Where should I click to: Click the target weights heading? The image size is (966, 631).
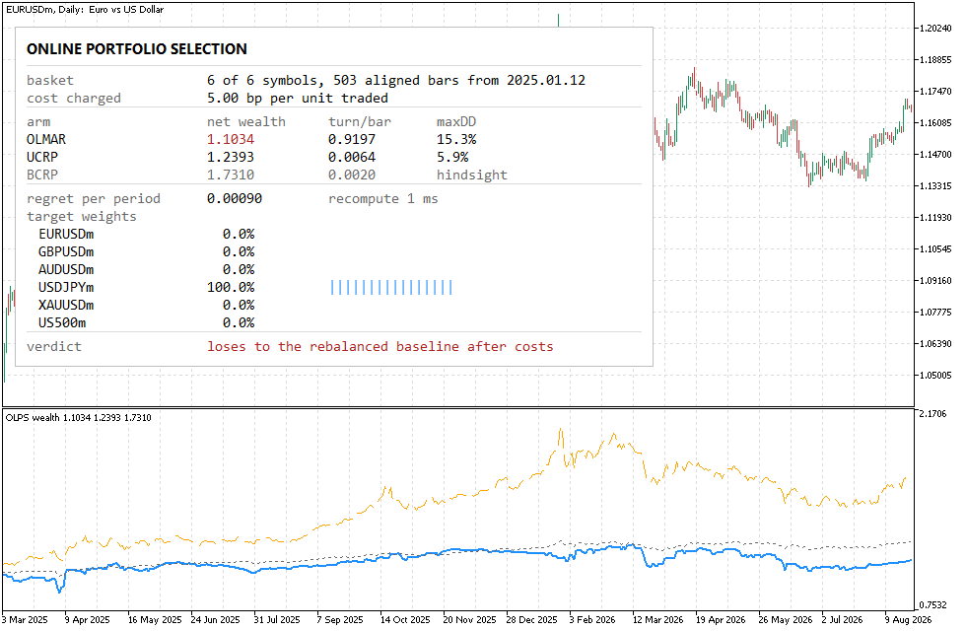click(81, 217)
